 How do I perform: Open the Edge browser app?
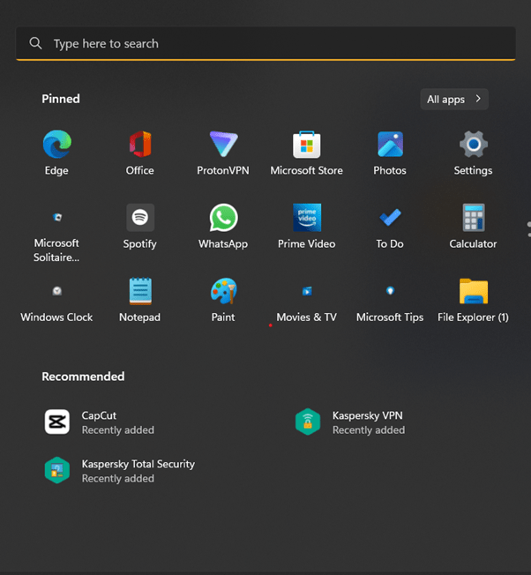coord(56,153)
